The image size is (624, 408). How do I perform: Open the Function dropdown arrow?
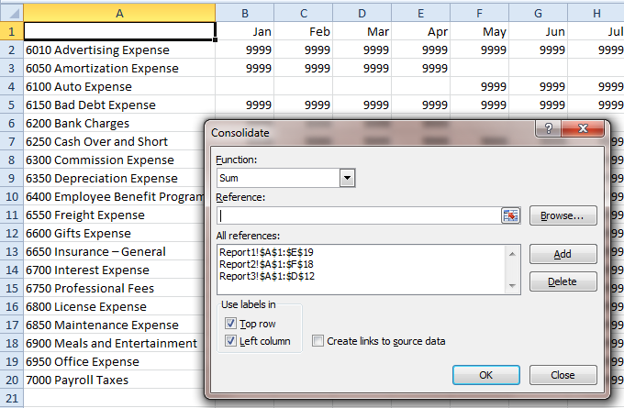(347, 178)
